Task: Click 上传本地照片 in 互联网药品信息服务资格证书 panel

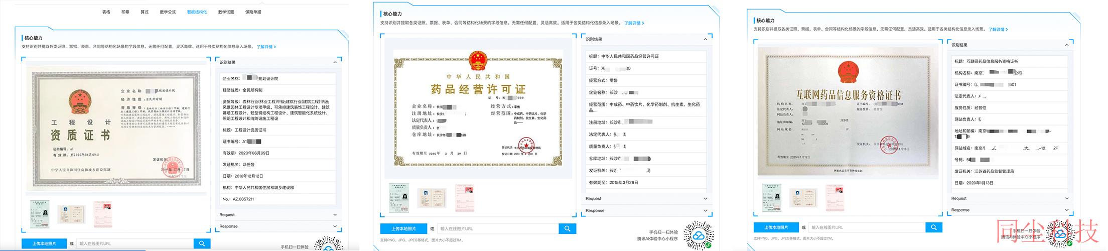Action: point(776,227)
